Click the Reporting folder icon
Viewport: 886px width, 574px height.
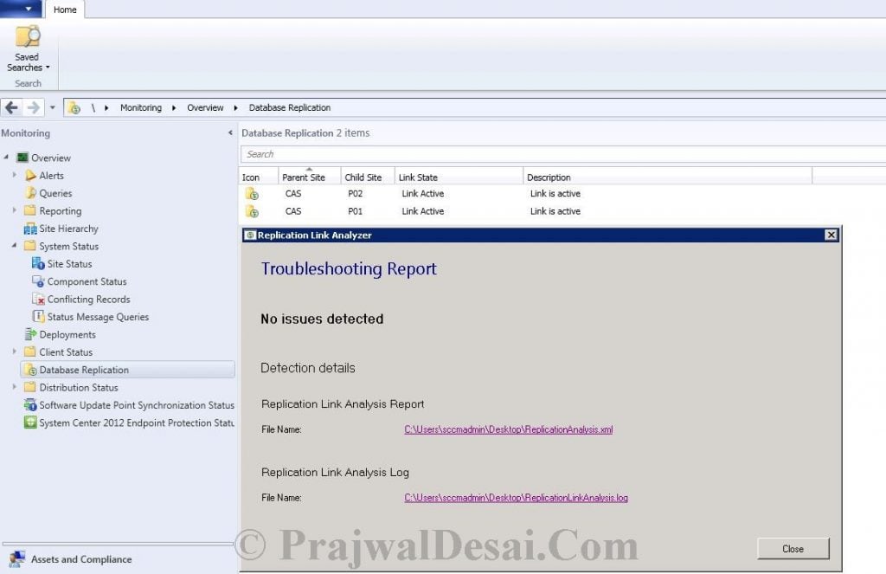[30, 210]
